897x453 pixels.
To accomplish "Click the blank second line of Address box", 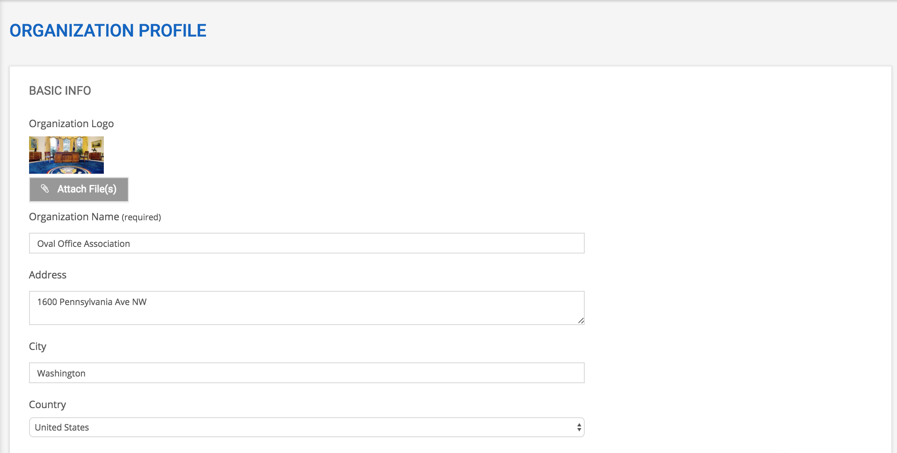I will click(307, 316).
